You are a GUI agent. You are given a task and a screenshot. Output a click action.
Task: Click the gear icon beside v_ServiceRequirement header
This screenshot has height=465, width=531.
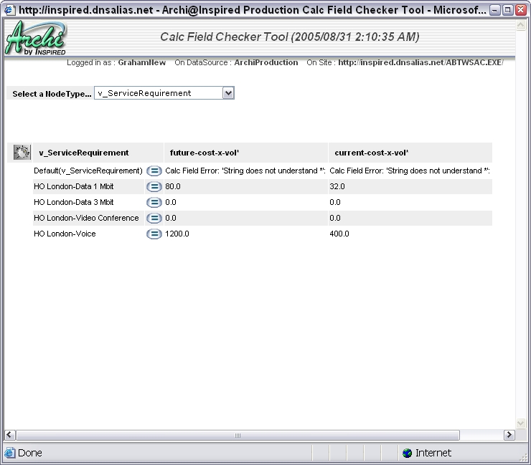point(22,152)
